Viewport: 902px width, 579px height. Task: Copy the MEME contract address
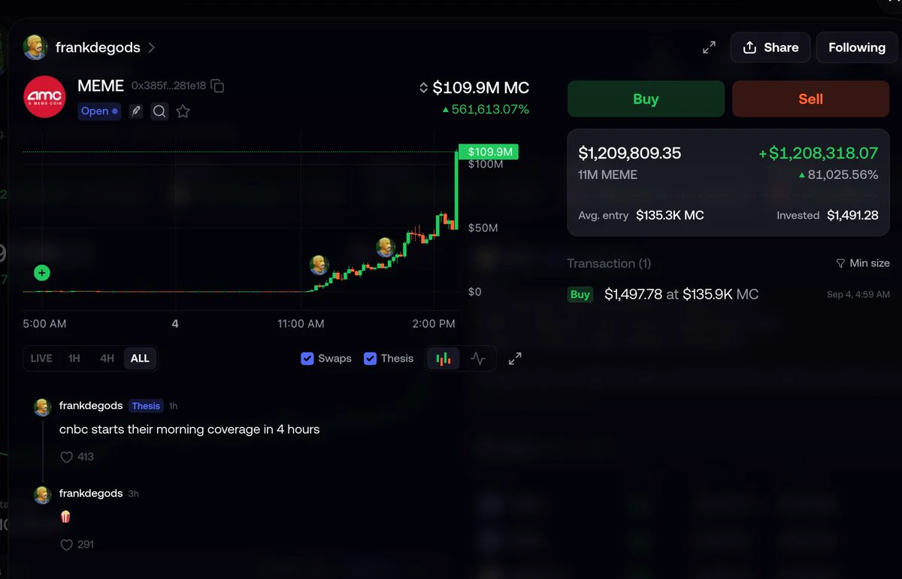[218, 86]
